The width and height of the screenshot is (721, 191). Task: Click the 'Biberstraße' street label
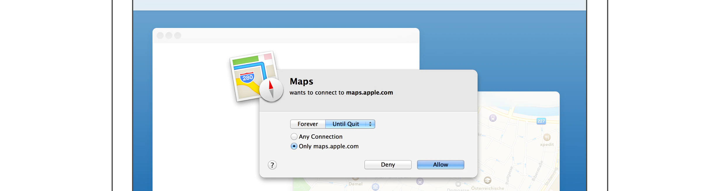537,171
